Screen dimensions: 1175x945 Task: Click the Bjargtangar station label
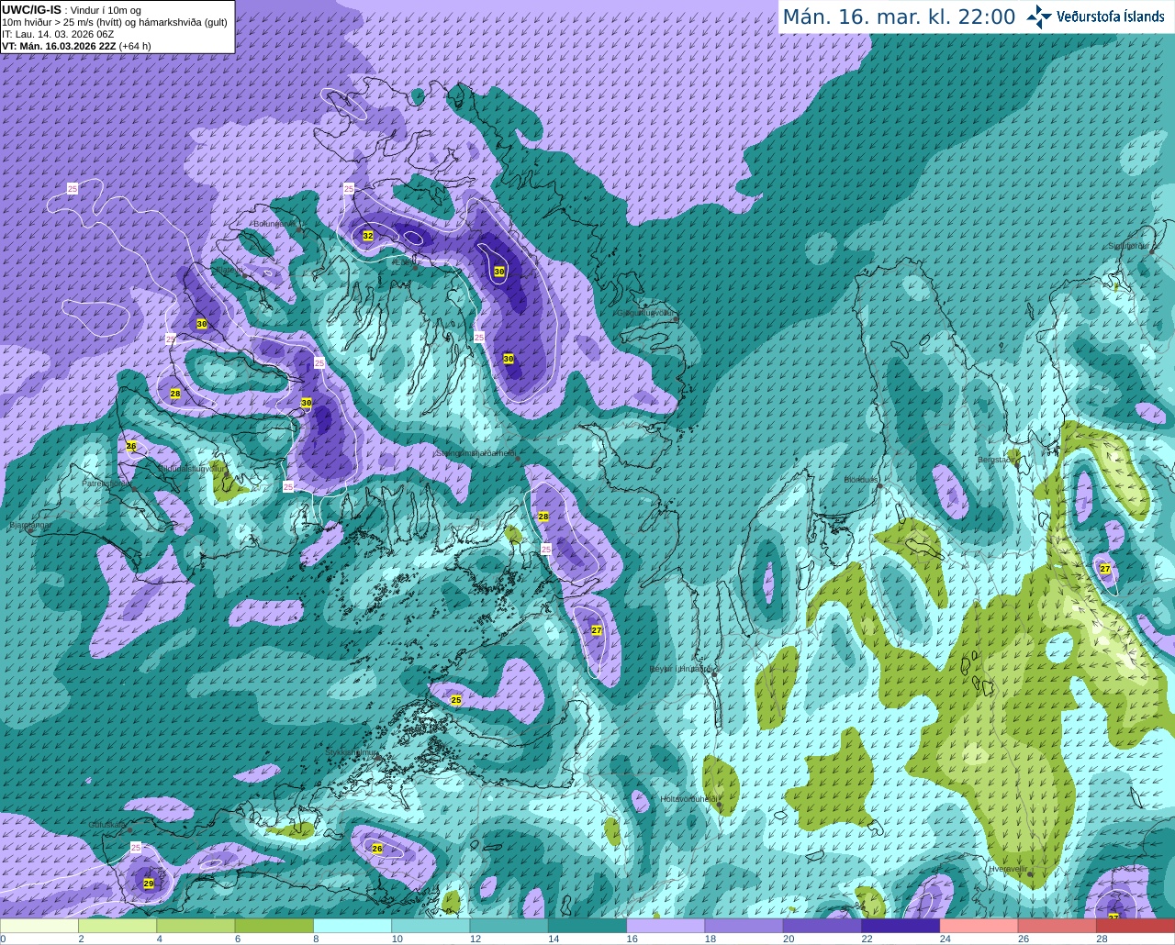tap(29, 526)
